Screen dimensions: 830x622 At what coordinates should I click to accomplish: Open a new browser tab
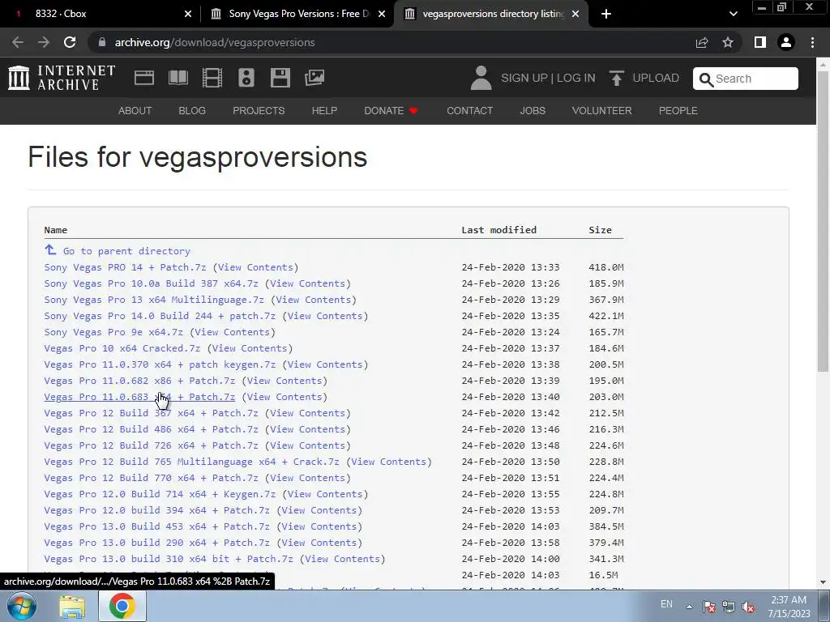pos(606,14)
